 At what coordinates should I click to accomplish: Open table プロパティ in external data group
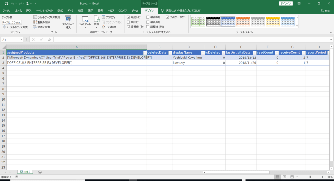click(x=109, y=17)
